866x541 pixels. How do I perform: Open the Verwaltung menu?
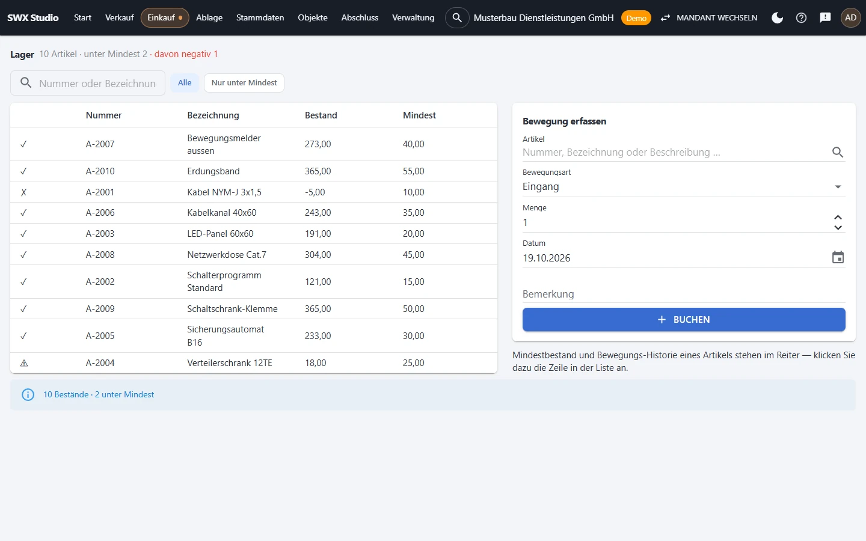click(413, 17)
